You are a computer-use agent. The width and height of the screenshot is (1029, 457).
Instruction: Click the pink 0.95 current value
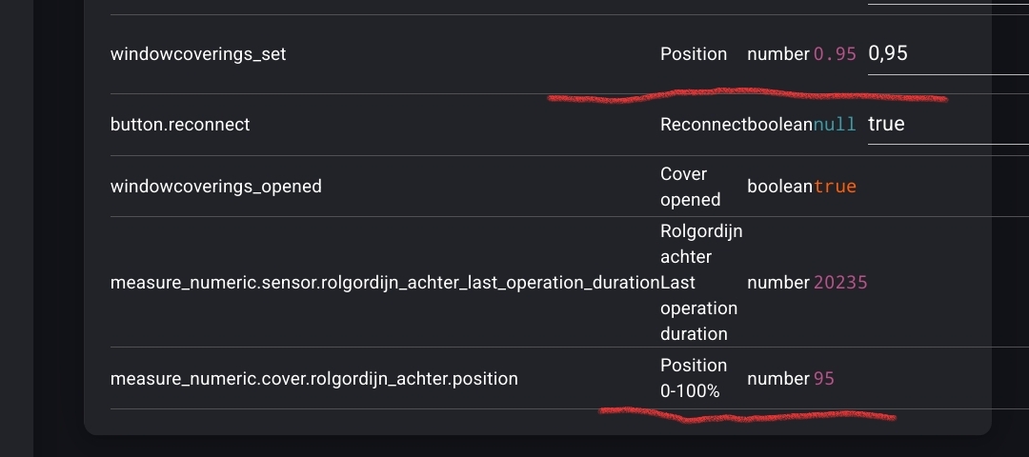tap(835, 55)
